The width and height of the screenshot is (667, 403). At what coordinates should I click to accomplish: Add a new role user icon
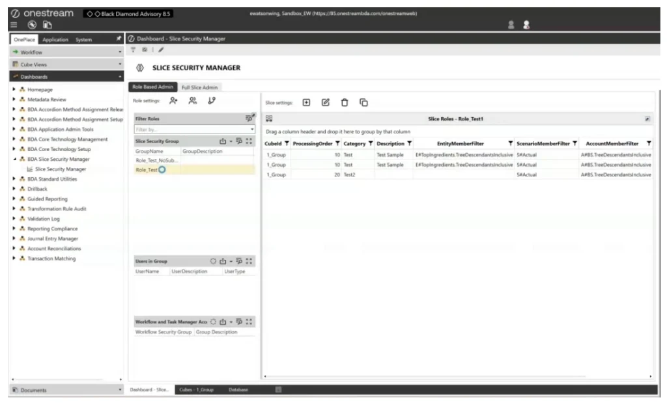click(173, 101)
